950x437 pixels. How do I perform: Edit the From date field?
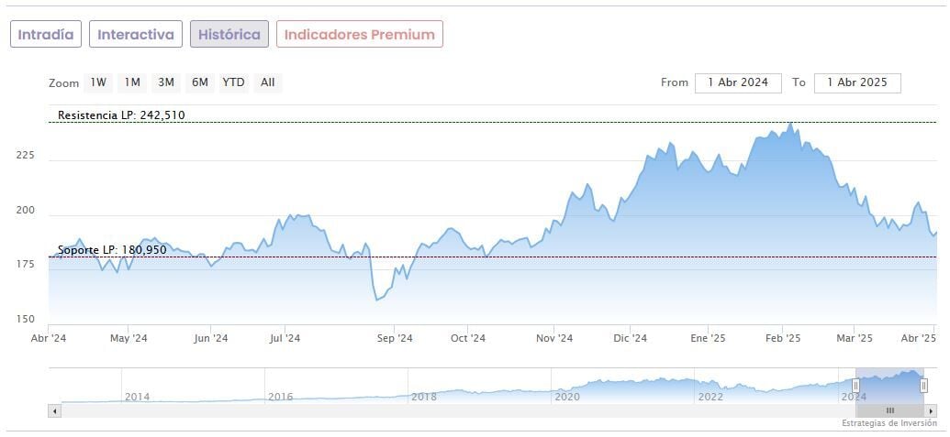738,82
